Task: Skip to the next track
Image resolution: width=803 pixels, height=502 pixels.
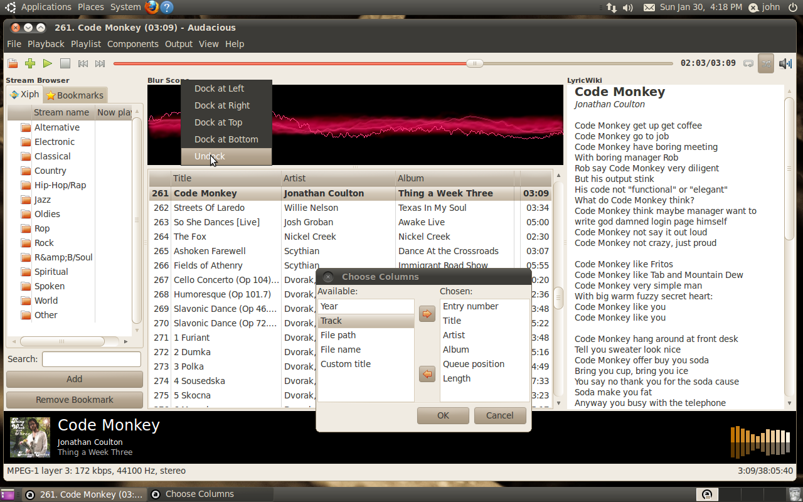Action: point(100,63)
